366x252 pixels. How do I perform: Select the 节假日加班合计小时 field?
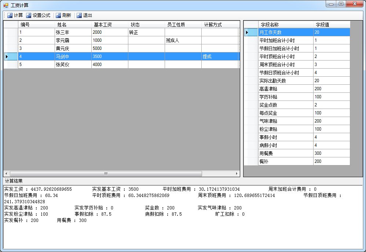point(286,48)
